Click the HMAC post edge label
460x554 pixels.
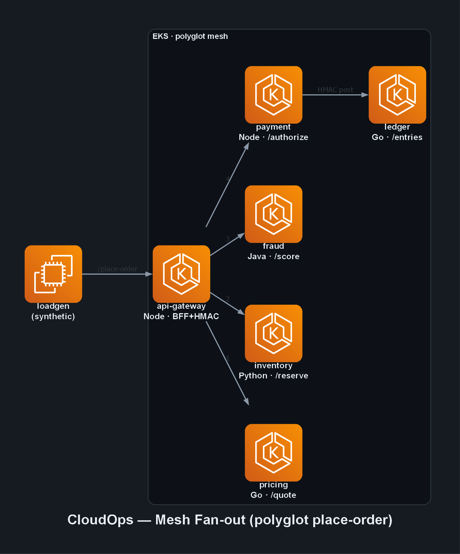click(335, 90)
